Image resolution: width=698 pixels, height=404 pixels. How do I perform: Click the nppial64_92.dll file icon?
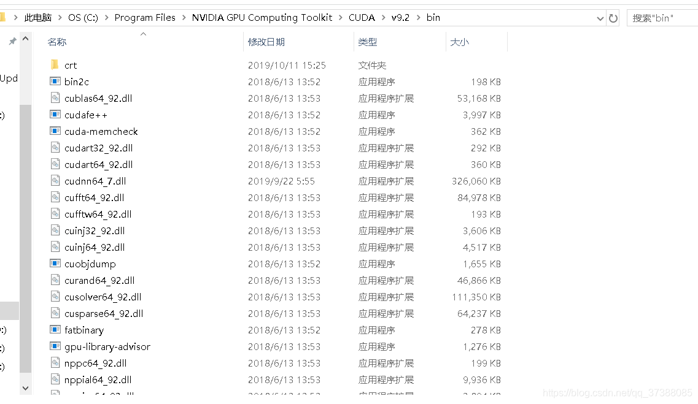[x=55, y=379]
